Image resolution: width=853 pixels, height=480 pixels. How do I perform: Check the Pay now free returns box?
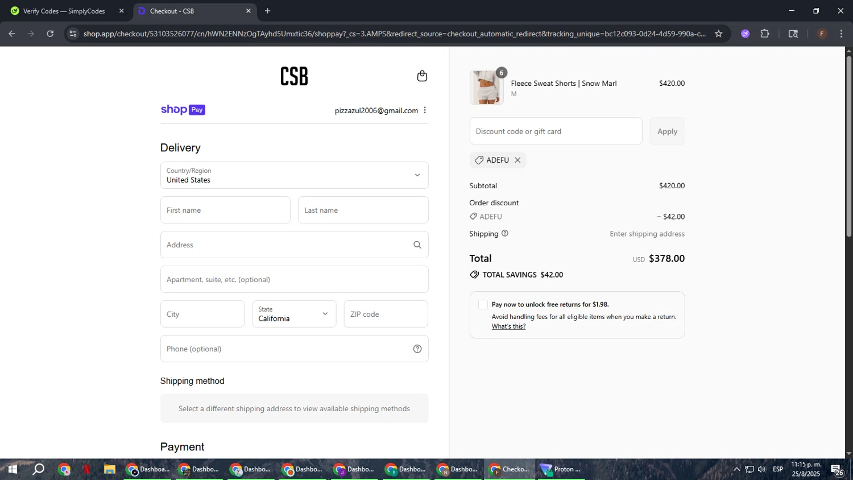coord(483,305)
